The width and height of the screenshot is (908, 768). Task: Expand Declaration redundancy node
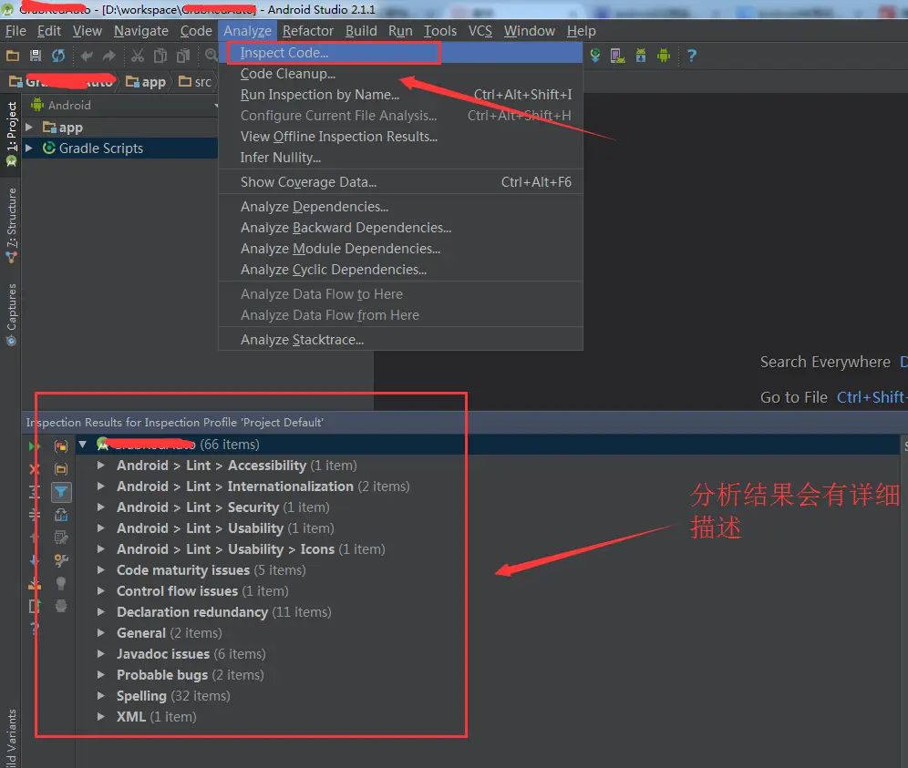pos(101,611)
